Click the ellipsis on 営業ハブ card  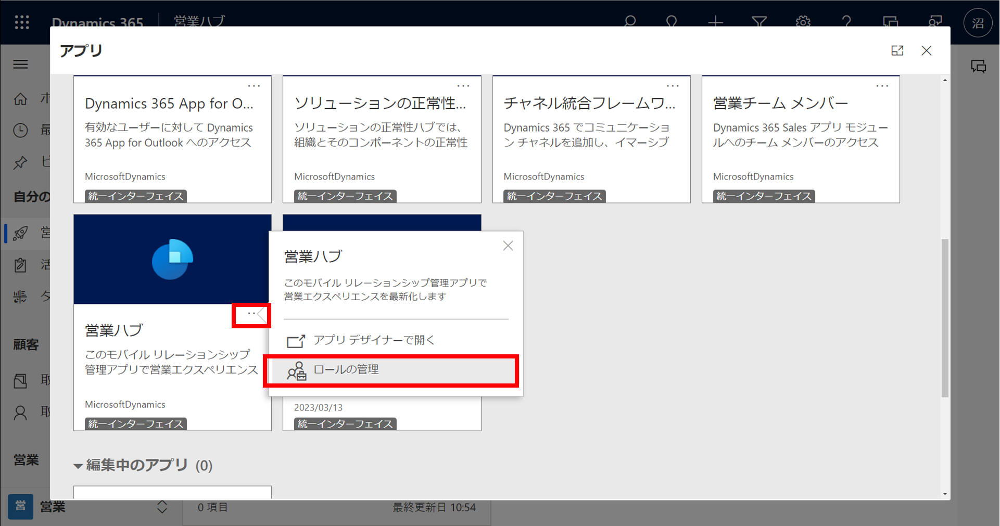click(x=251, y=313)
